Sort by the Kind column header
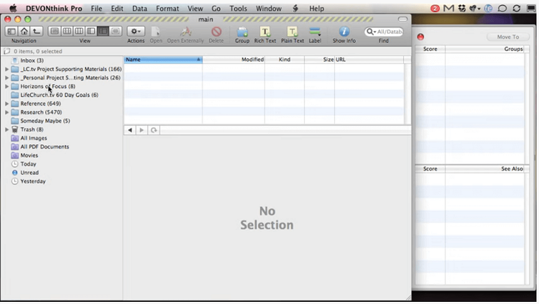The image size is (539, 304). (x=285, y=60)
